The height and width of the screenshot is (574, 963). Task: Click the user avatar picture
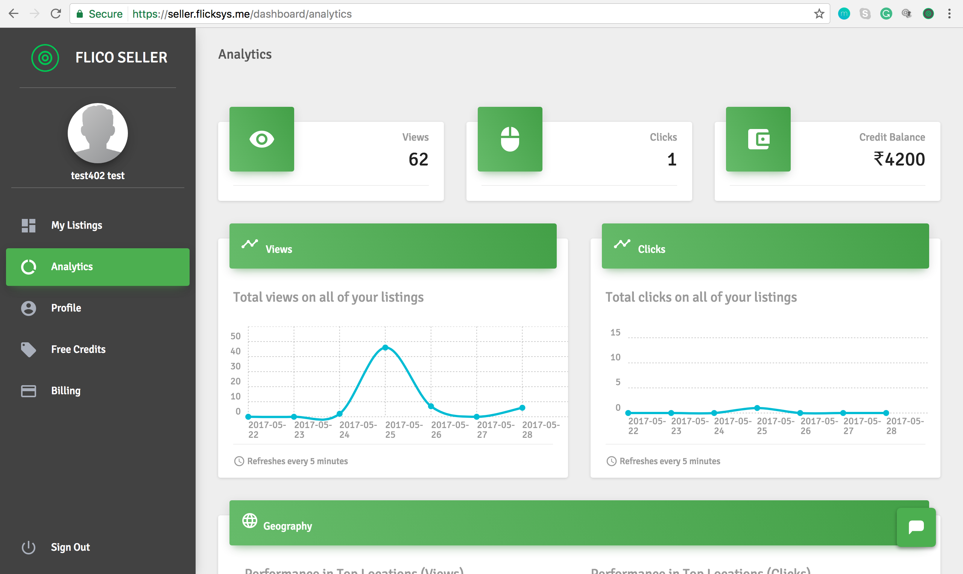click(x=97, y=133)
